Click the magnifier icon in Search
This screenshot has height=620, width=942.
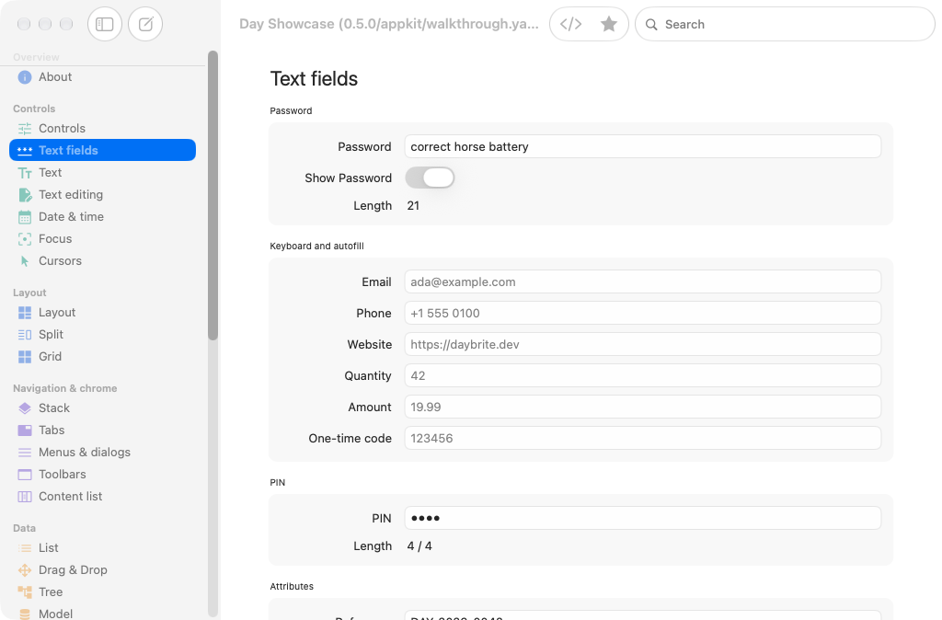coord(651,25)
